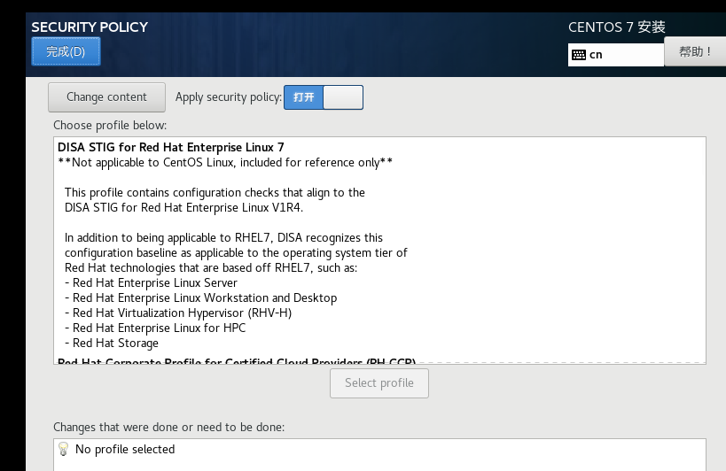
Task: Click the 完成(D) done button
Action: (66, 51)
